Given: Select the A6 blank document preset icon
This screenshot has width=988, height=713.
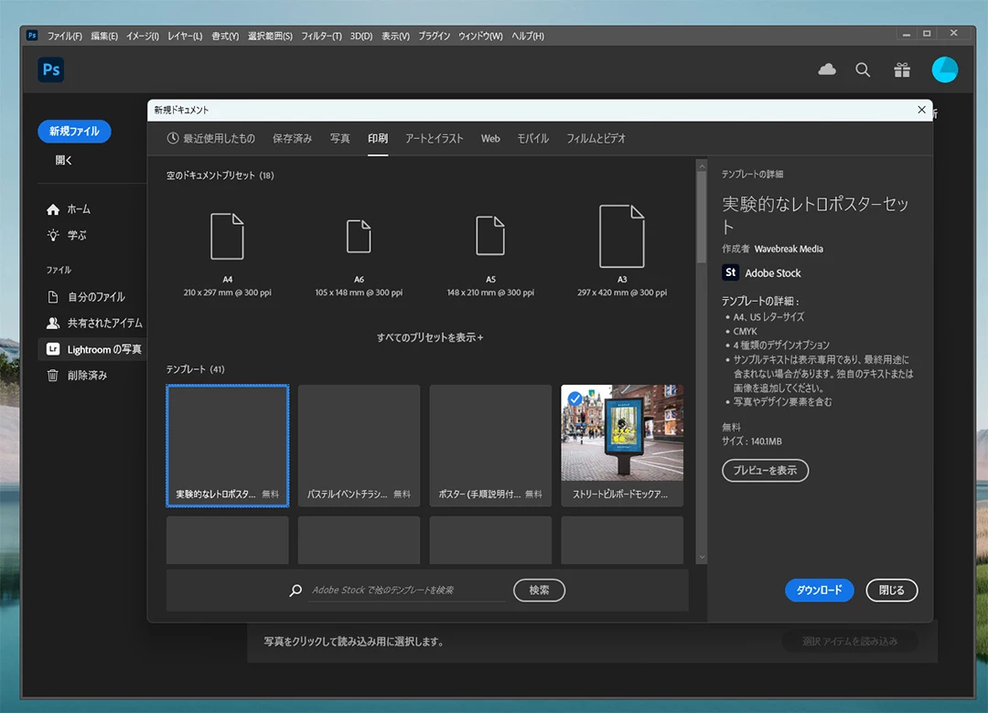Looking at the screenshot, I should click(x=359, y=236).
